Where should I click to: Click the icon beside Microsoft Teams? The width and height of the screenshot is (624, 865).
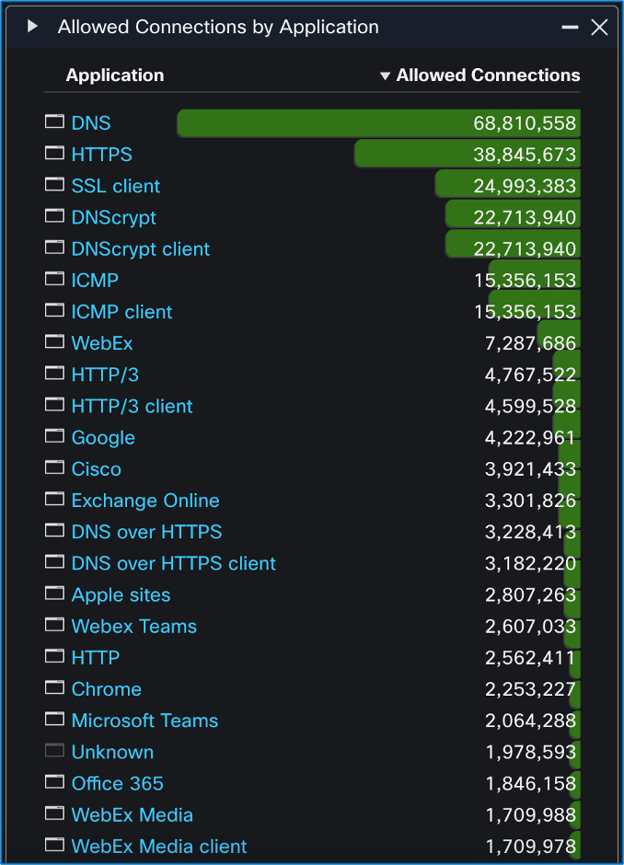point(55,720)
